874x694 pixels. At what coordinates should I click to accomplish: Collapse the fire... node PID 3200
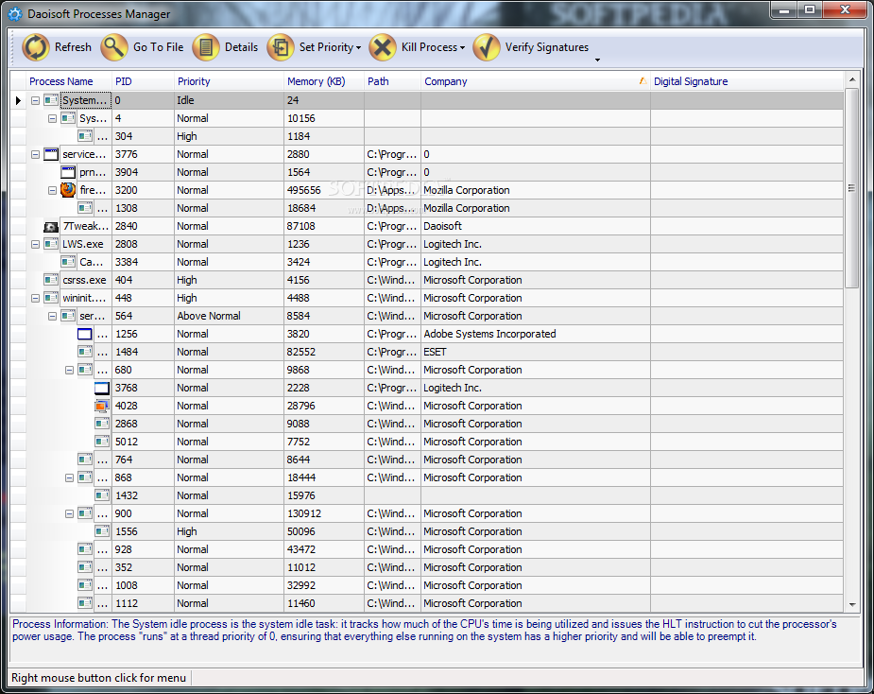52,190
